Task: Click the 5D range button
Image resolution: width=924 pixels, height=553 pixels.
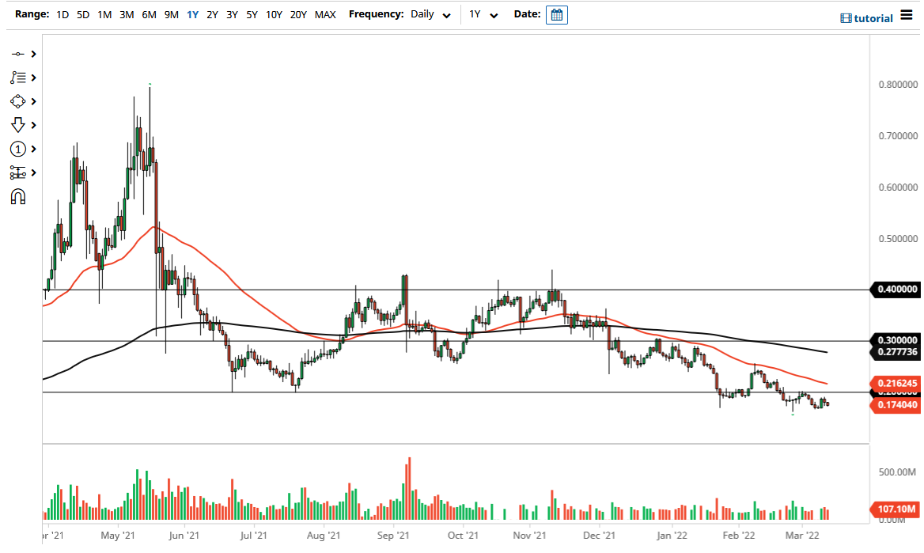Action: coord(82,14)
